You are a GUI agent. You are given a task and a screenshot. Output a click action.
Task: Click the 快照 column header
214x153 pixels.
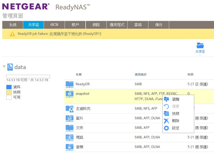(190, 74)
